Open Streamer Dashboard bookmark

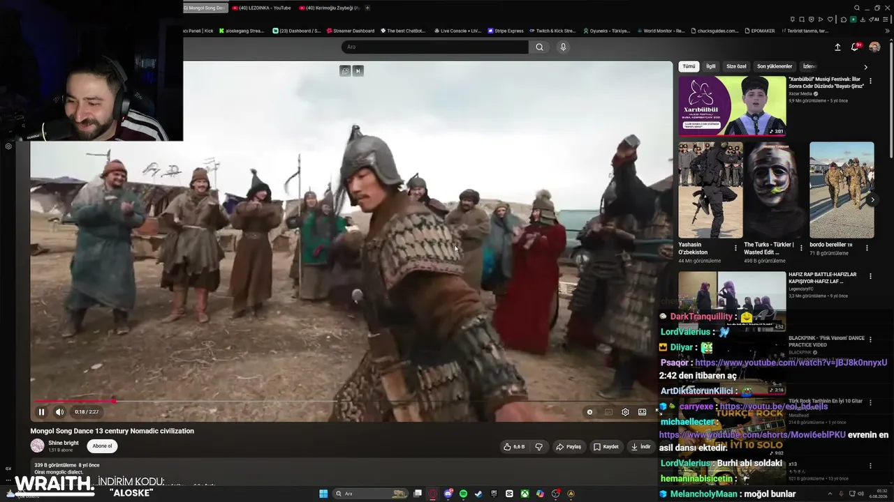[350, 31]
